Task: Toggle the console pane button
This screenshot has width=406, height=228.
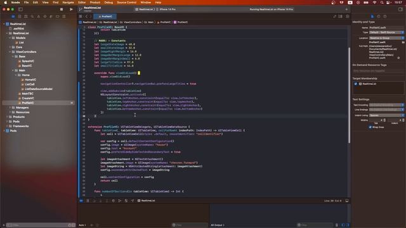Action: pyautogui.click(x=348, y=225)
